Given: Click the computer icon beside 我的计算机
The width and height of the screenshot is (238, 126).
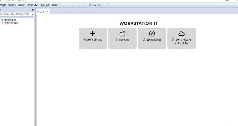Looking at the screenshot, I should pyautogui.click(x=2, y=20).
